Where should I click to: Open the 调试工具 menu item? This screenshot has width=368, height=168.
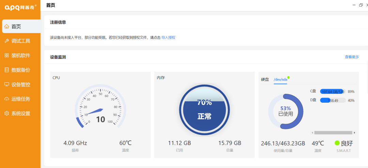[21, 41]
